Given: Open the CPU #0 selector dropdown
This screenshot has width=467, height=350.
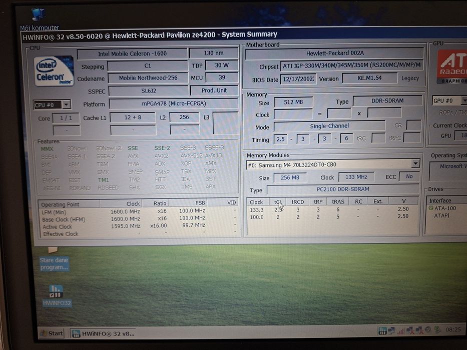Looking at the screenshot, I should (x=67, y=104).
